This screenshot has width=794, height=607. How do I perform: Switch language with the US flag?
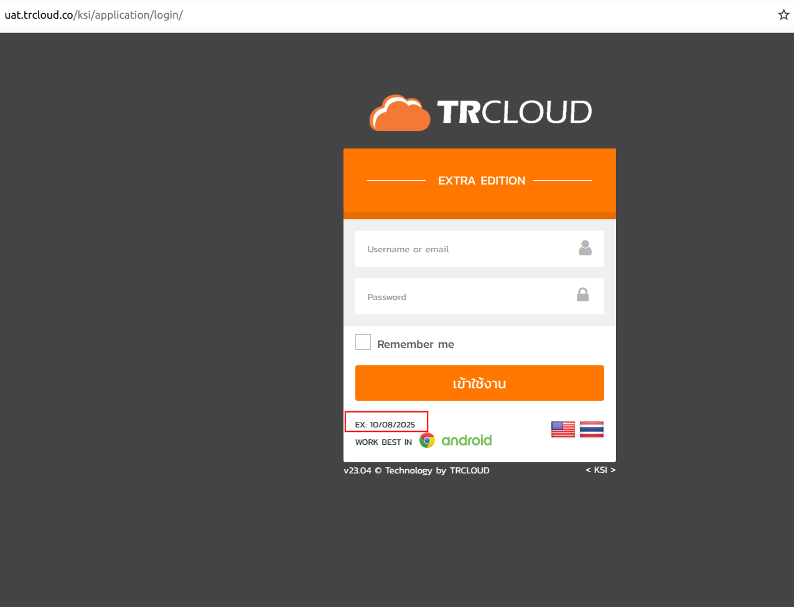(563, 429)
